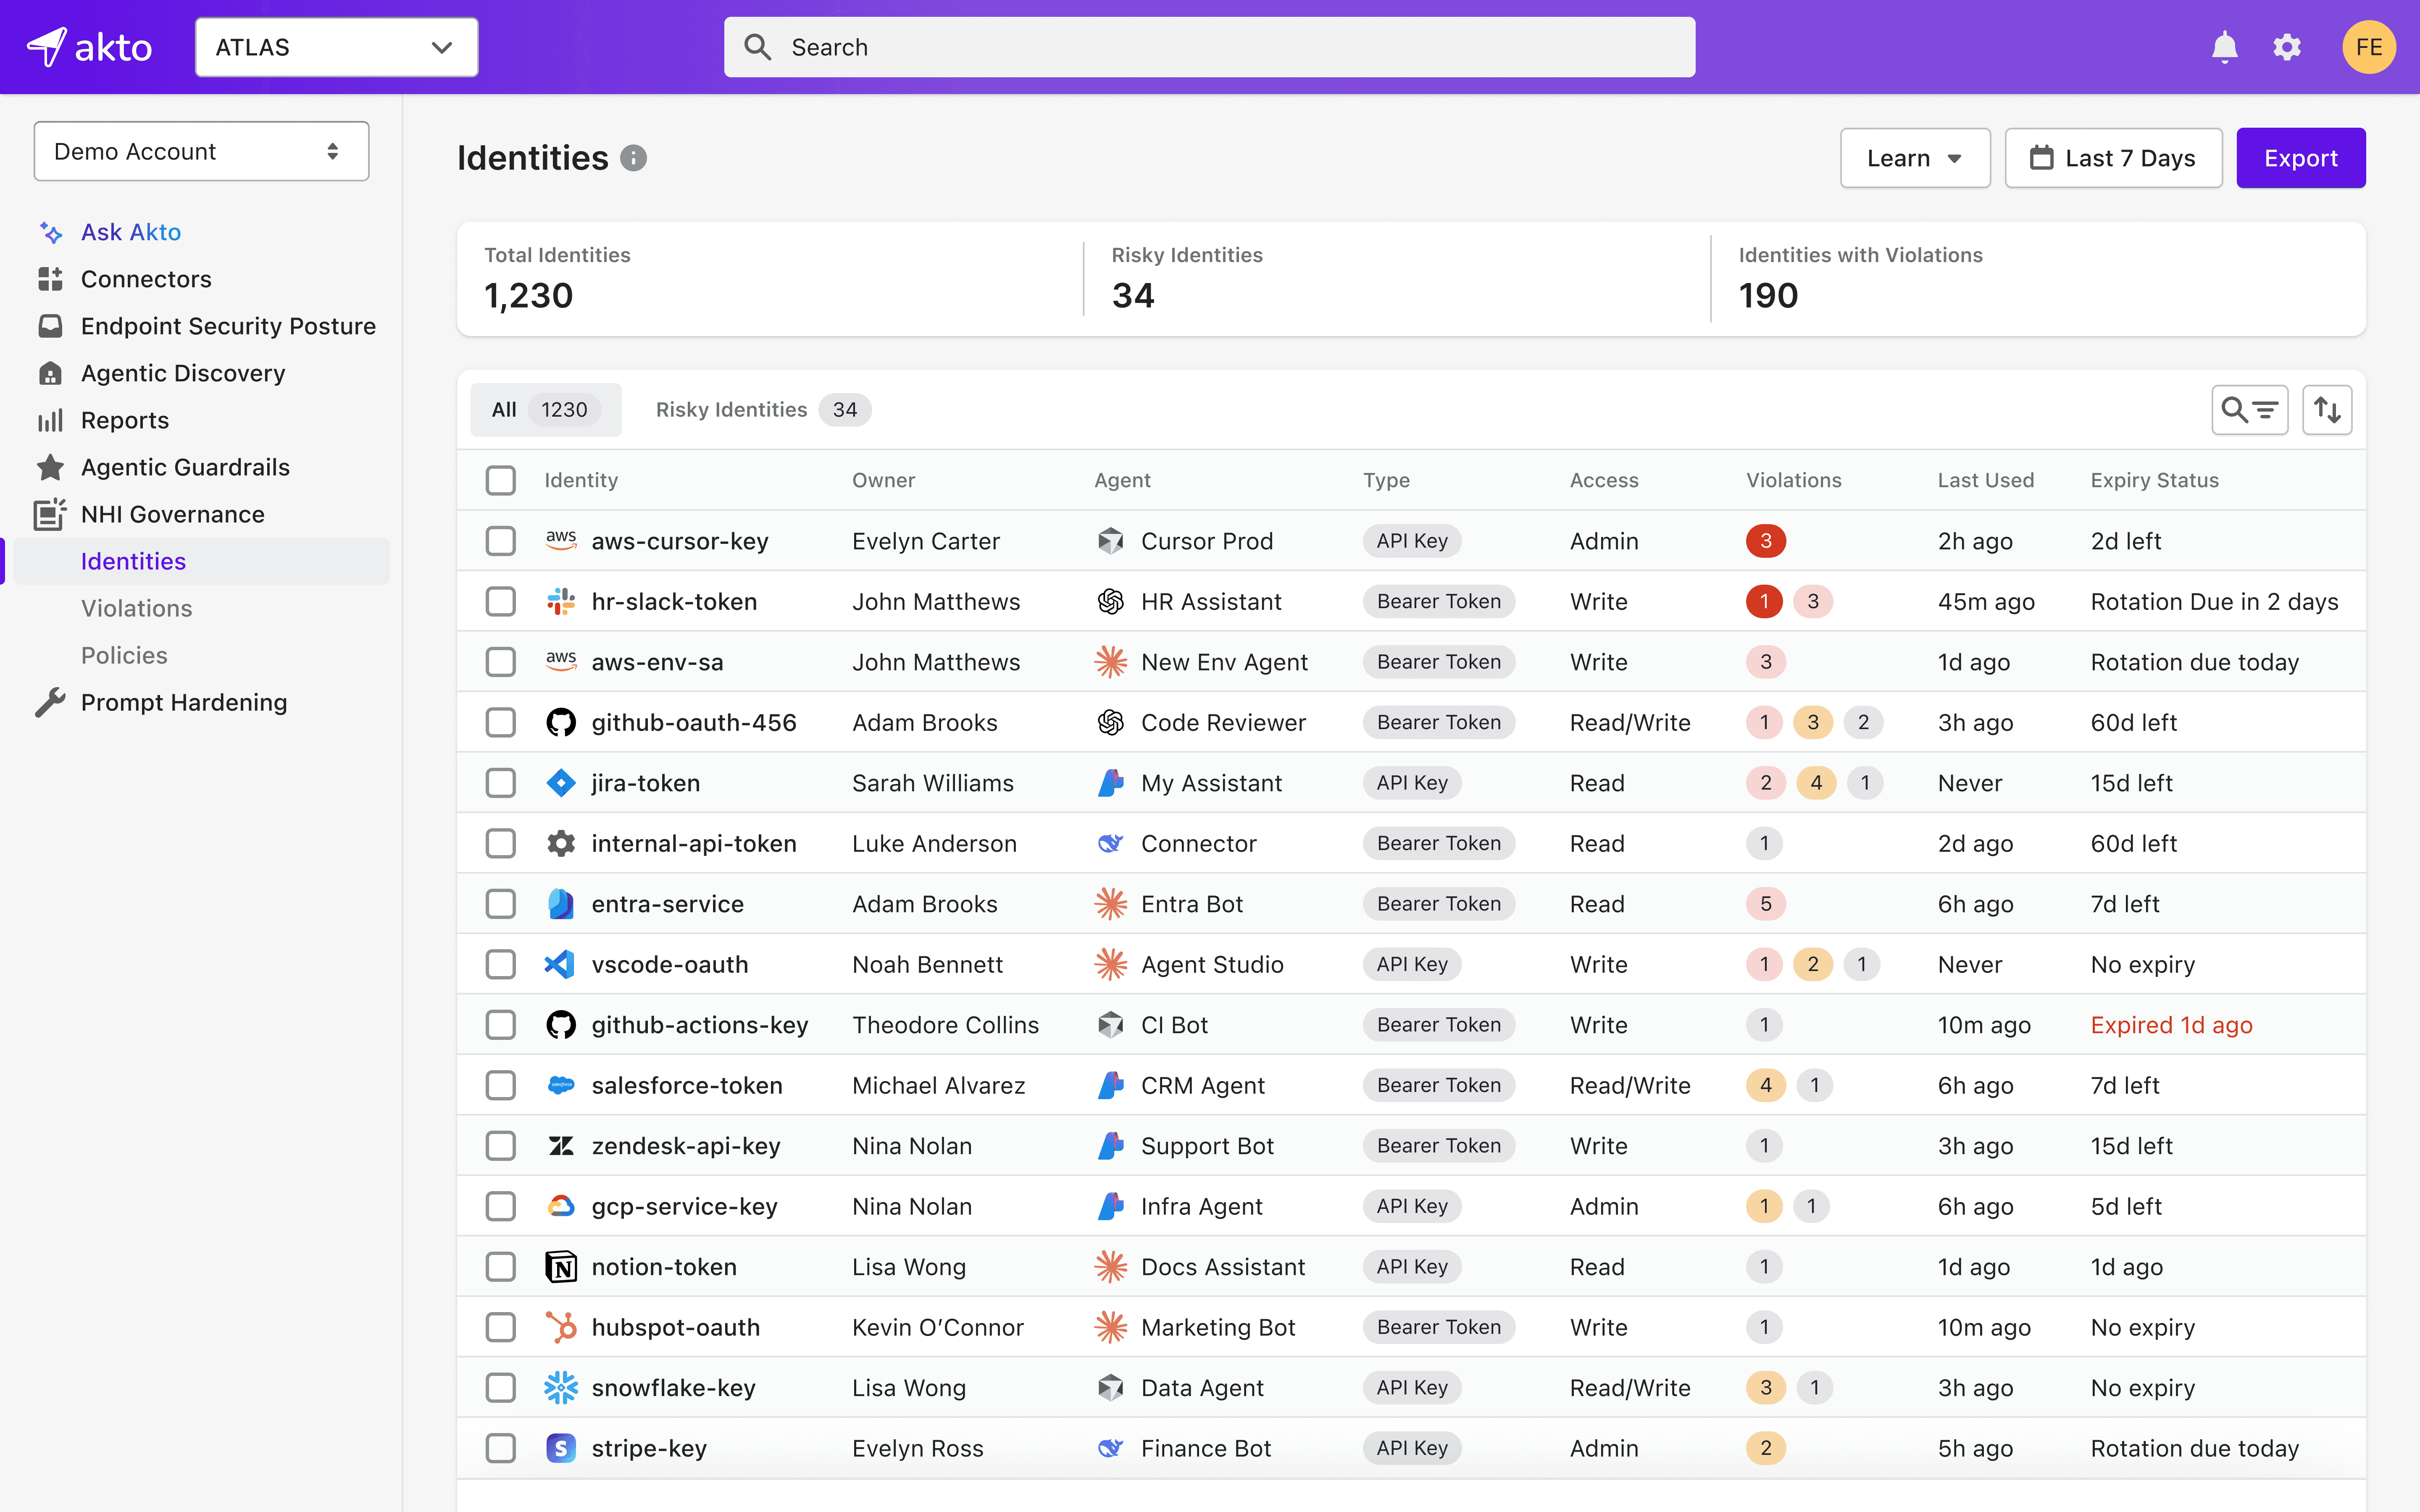Click the Akto logo

pyautogui.click(x=89, y=47)
